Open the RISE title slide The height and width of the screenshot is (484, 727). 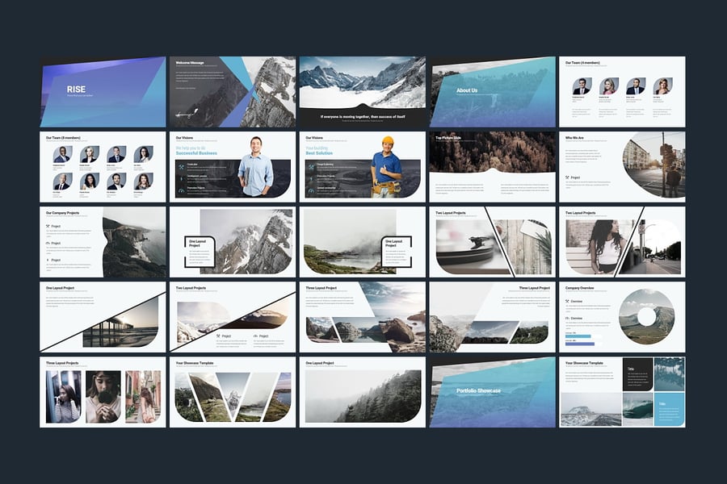pos(103,91)
